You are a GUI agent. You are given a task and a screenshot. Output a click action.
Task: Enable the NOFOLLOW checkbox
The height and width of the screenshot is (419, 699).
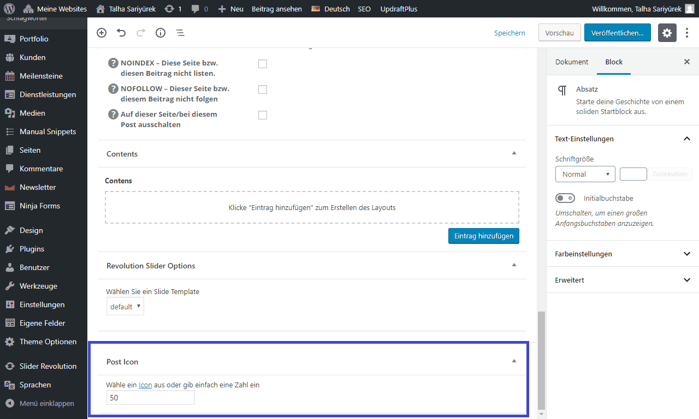click(x=263, y=89)
